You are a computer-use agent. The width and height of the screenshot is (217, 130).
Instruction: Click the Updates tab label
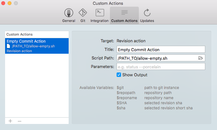point(147,21)
